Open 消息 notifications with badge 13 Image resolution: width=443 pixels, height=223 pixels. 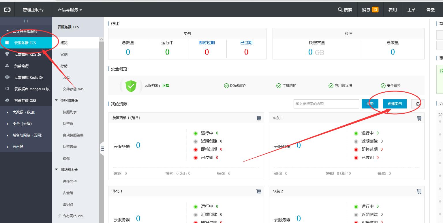pyautogui.click(x=370, y=10)
